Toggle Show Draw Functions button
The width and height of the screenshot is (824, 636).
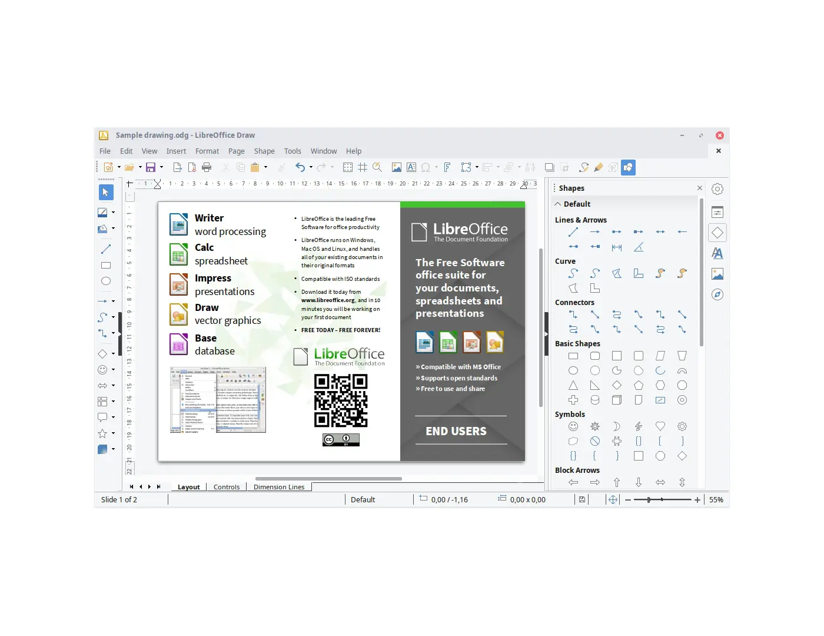pos(629,167)
